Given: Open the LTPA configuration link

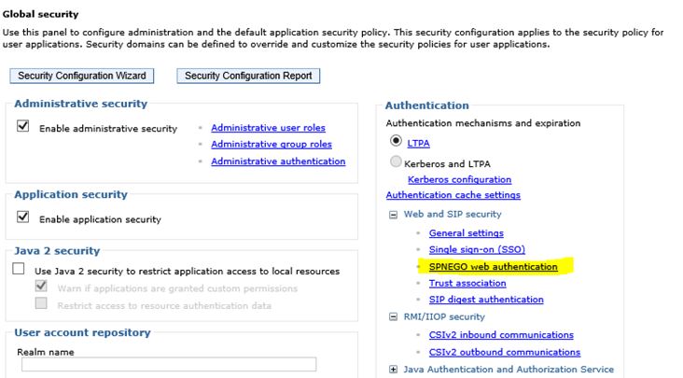Looking at the screenshot, I should point(419,144).
